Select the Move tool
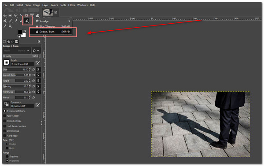Screen dimensions: 264x166 5,15
